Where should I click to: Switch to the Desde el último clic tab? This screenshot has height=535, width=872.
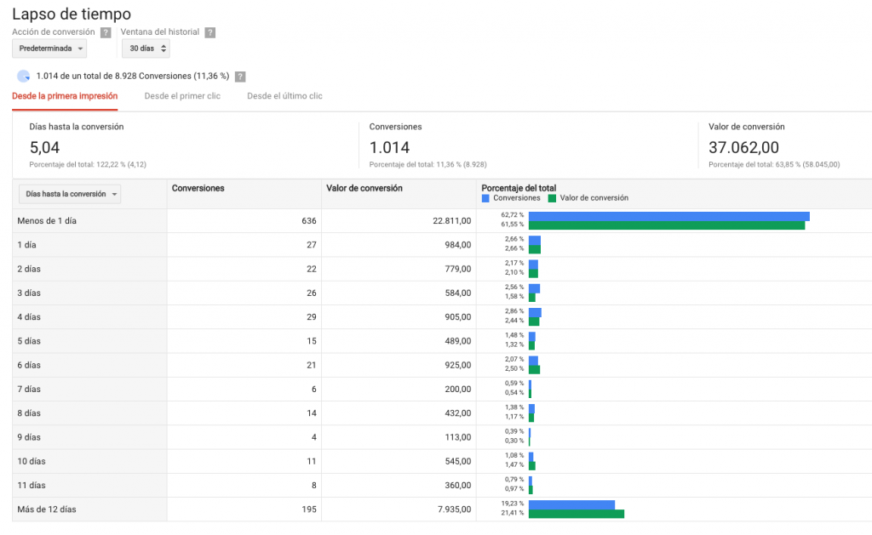[x=284, y=96]
